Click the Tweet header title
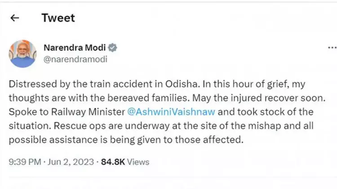 [58, 18]
